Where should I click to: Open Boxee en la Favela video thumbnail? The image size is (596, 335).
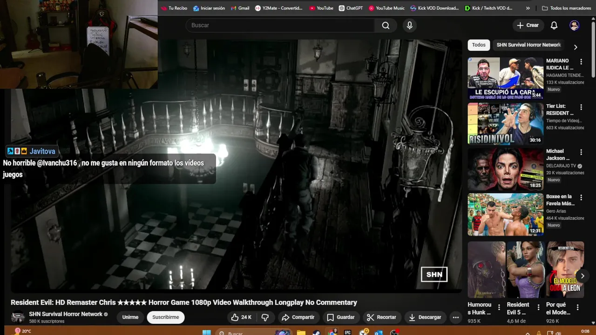[506, 214]
